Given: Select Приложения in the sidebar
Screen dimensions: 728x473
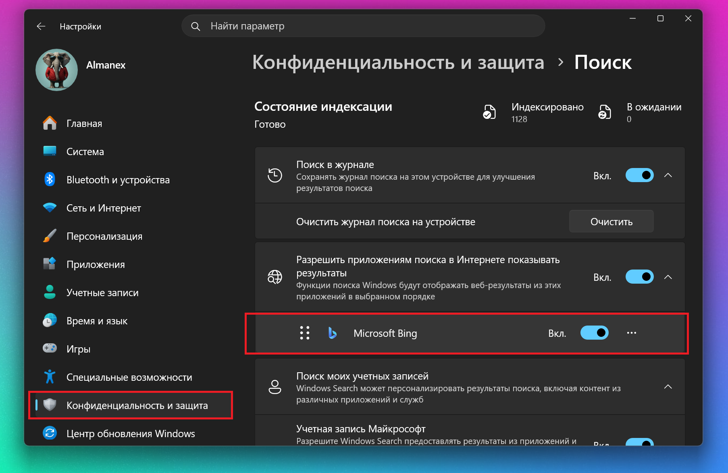Looking at the screenshot, I should click(131, 264).
